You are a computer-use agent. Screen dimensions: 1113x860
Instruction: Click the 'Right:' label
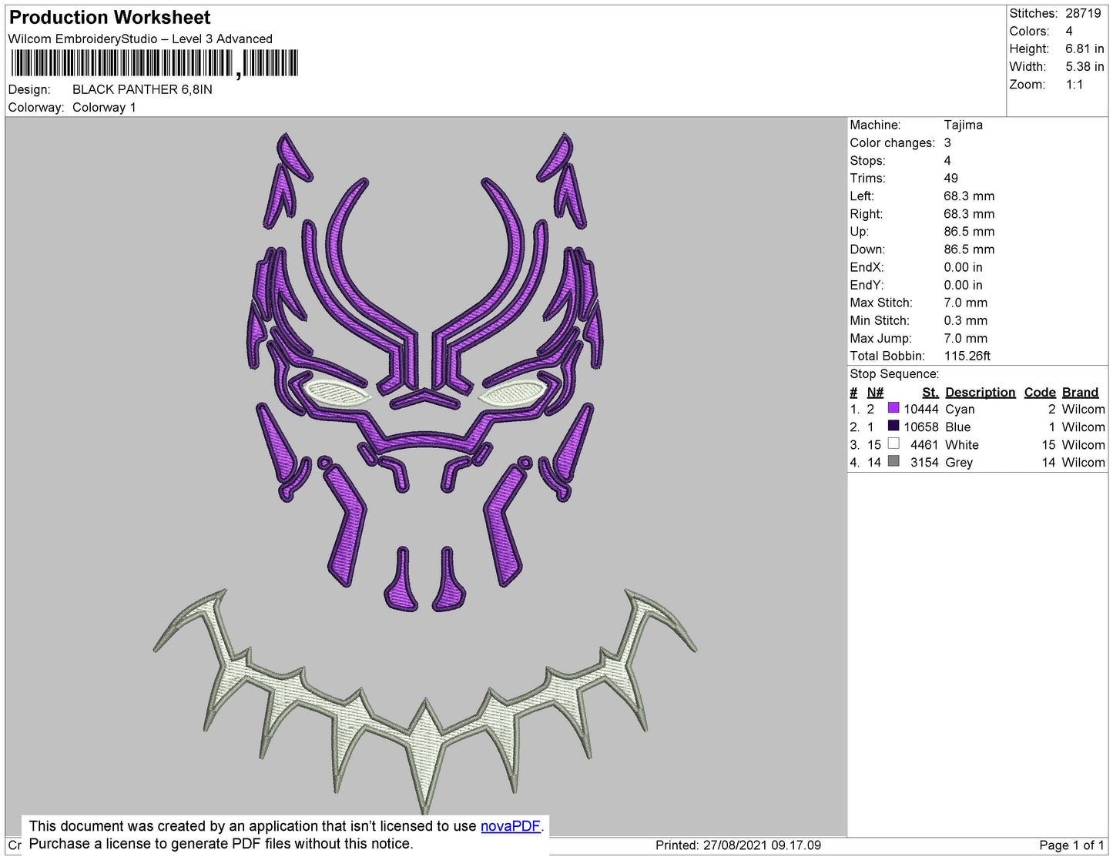[867, 214]
